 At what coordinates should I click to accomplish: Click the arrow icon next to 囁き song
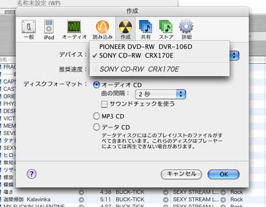point(81,192)
